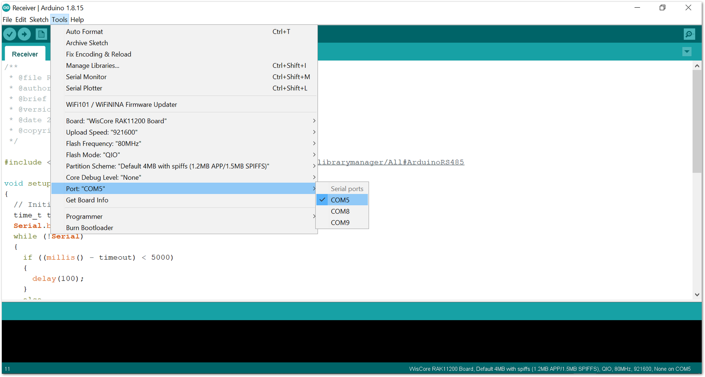This screenshot has width=705, height=377.
Task: Click the 'delay(100);' code line
Action: [58, 279]
